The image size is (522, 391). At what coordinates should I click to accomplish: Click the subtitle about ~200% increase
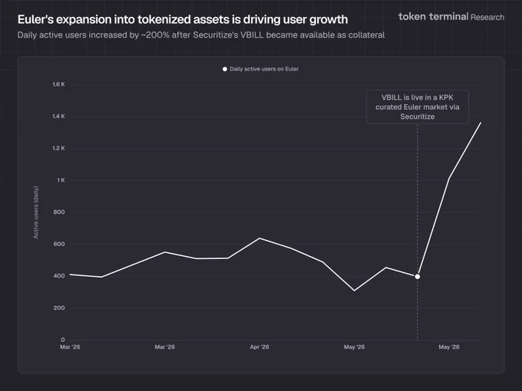201,35
